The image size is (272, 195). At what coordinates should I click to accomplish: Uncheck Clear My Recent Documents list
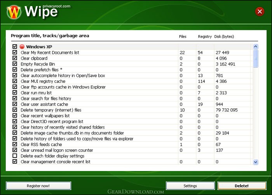pyautogui.click(x=15, y=52)
